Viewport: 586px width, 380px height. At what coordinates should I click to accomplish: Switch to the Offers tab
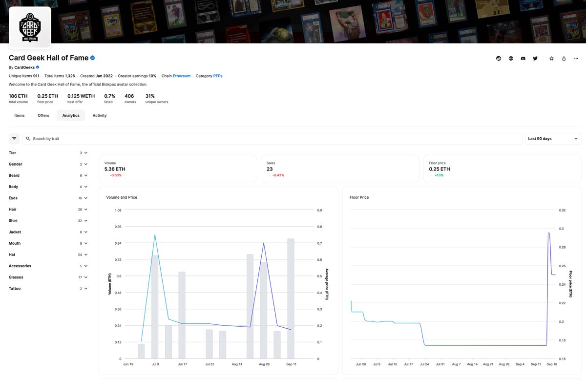(x=43, y=115)
